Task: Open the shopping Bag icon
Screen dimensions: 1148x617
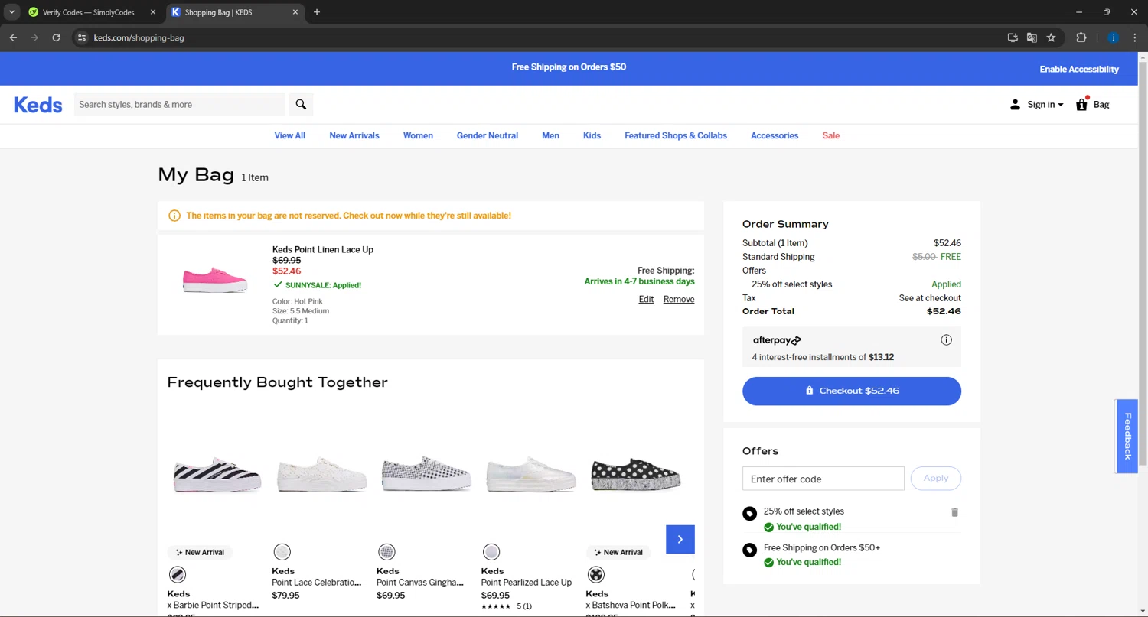Action: tap(1082, 104)
